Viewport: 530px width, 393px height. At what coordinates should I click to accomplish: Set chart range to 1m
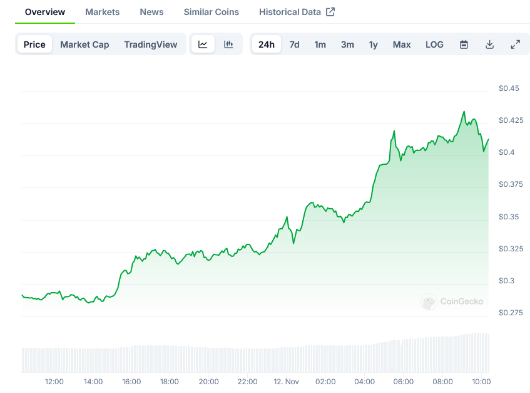pyautogui.click(x=320, y=45)
